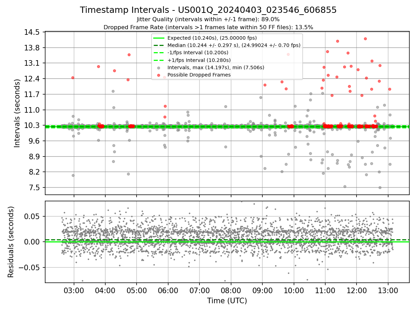The image size is (417, 313).
Task: Click the 'Residuals (seconds)' y-axis label
Action: [11, 242]
